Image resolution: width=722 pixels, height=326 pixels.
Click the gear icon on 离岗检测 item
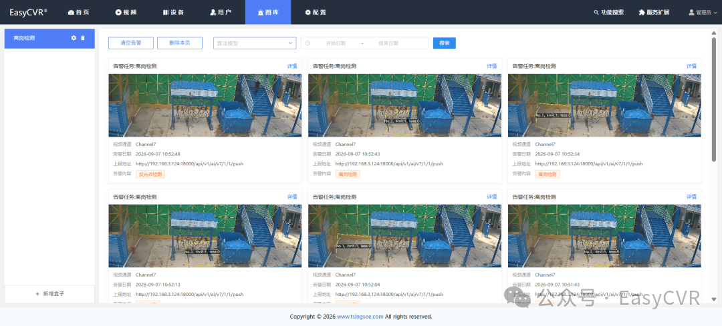click(74, 38)
